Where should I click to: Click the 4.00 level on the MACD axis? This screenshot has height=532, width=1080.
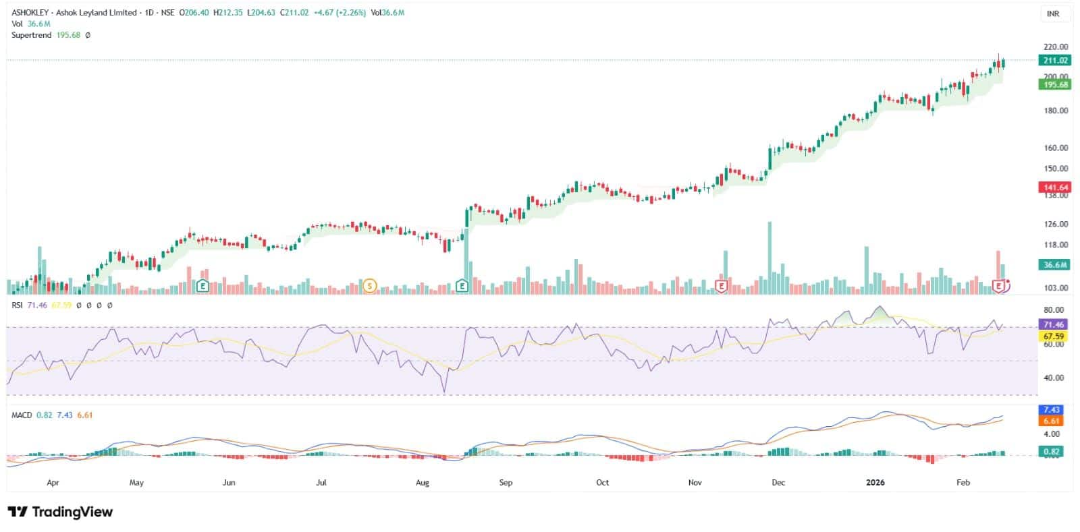pos(1052,434)
